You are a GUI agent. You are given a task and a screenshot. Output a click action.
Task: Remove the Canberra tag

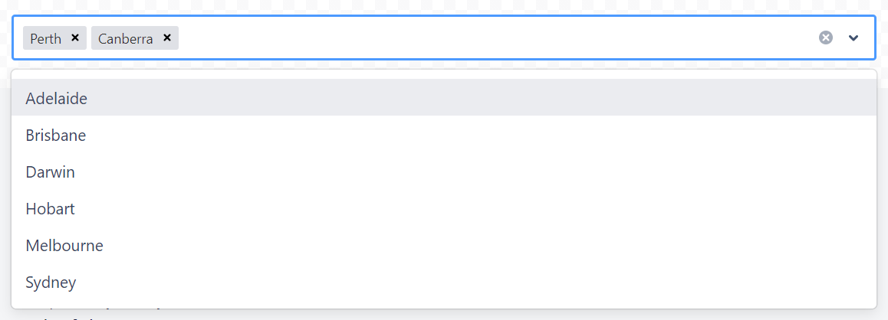coord(166,38)
